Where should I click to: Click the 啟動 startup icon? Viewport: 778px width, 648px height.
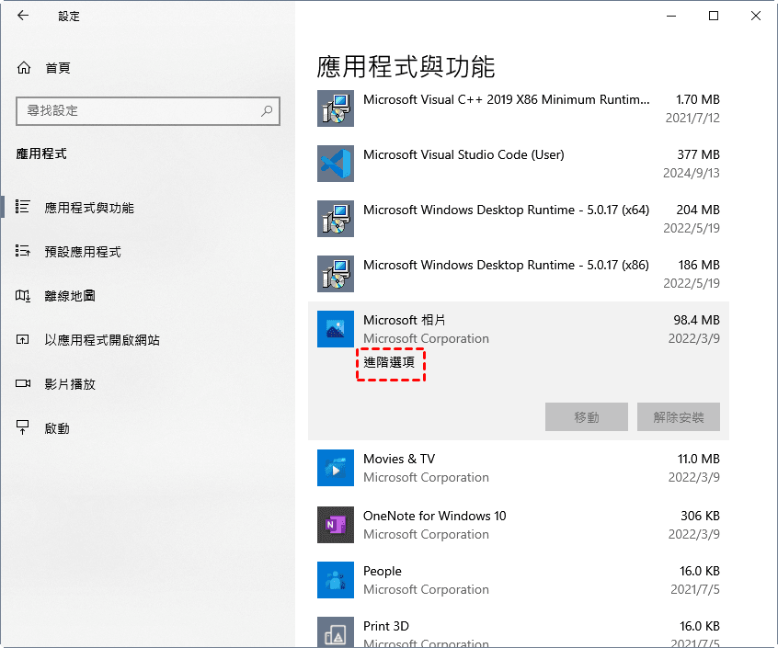click(23, 427)
